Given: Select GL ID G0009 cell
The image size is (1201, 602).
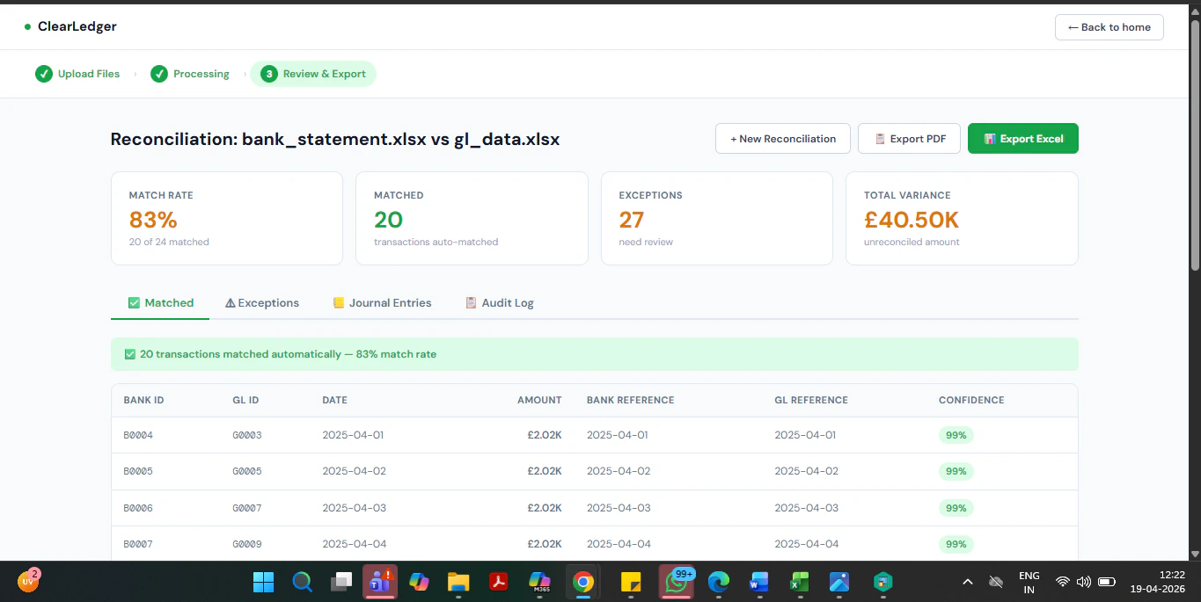Looking at the screenshot, I should tap(247, 544).
